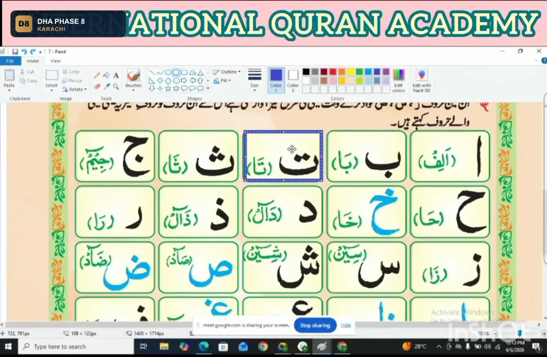Open the Select dropdown arrow
The width and height of the screenshot is (547, 357).
[x=52, y=91]
